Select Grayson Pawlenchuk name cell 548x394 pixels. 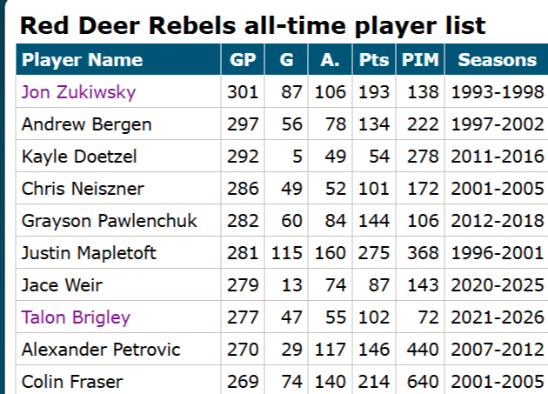(x=110, y=221)
